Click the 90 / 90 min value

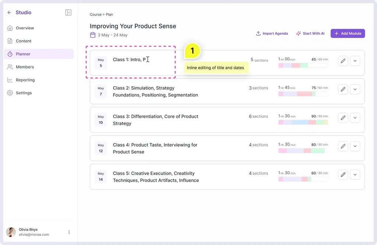320,116
